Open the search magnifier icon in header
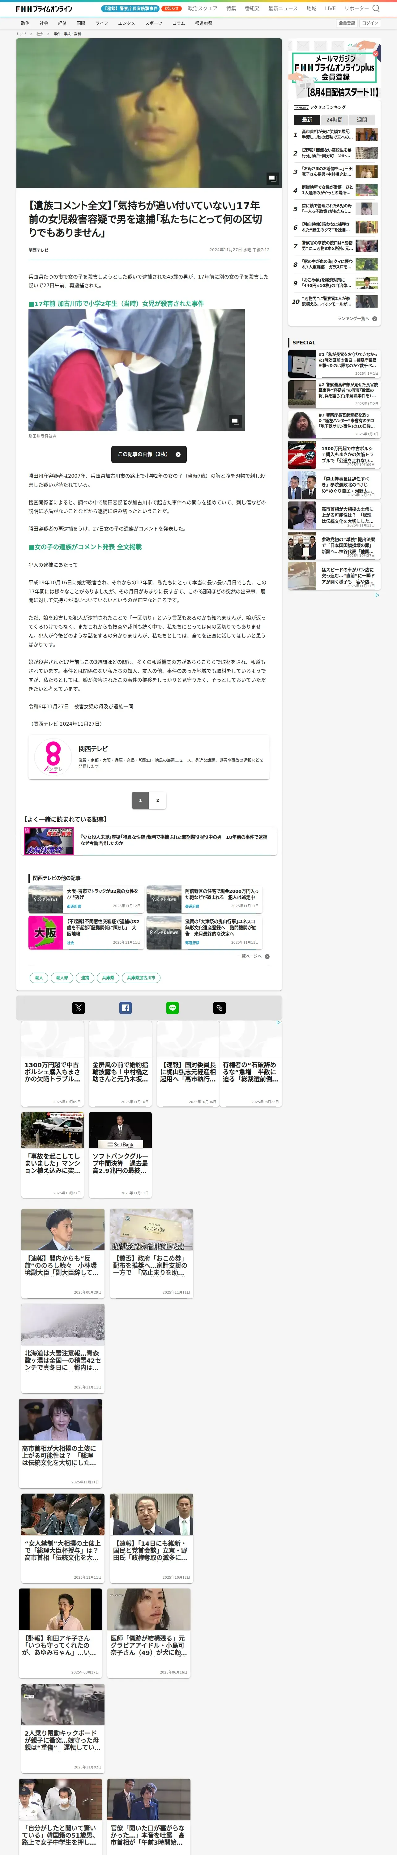 pyautogui.click(x=375, y=9)
